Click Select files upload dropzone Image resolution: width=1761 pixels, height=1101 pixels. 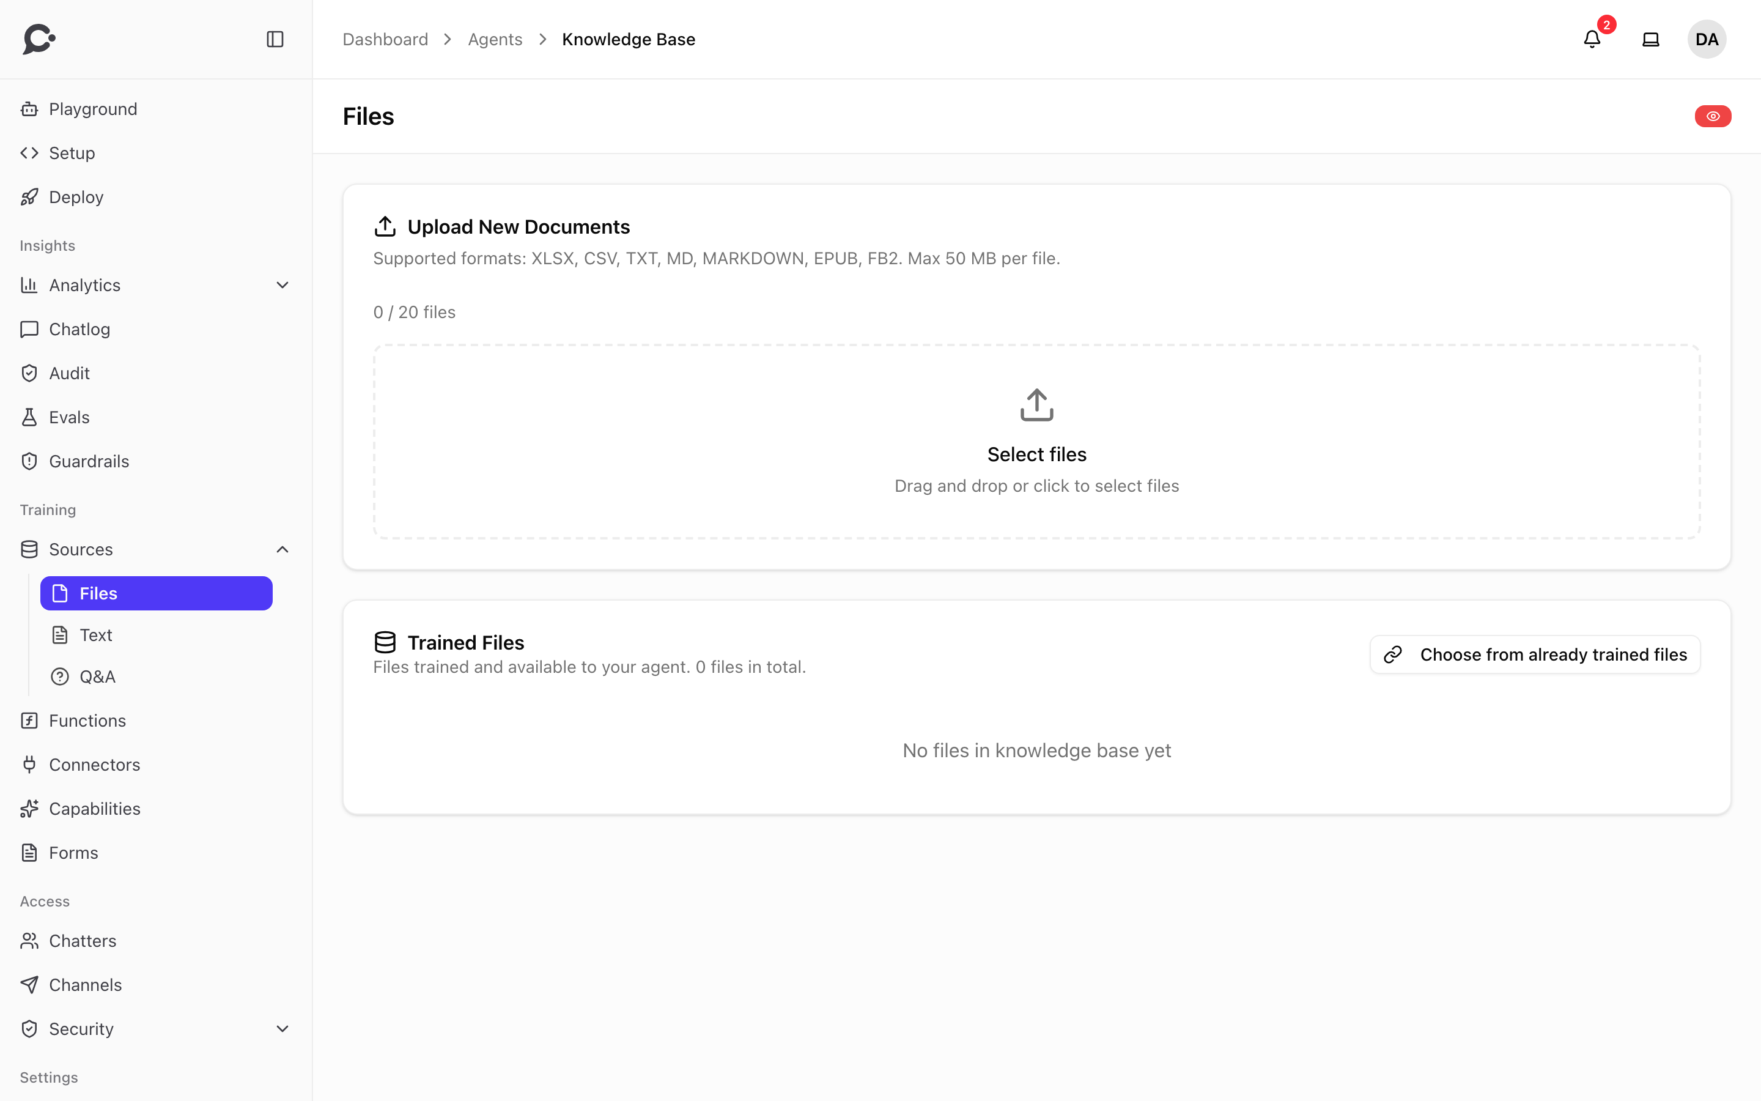click(x=1036, y=442)
